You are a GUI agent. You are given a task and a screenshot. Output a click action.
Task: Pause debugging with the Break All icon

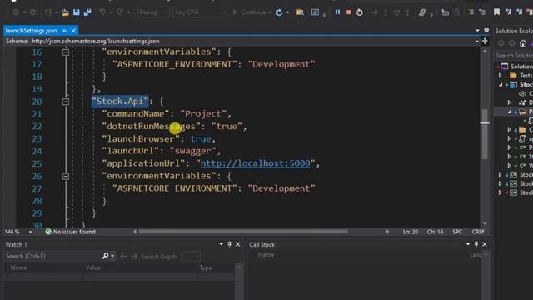[337, 12]
